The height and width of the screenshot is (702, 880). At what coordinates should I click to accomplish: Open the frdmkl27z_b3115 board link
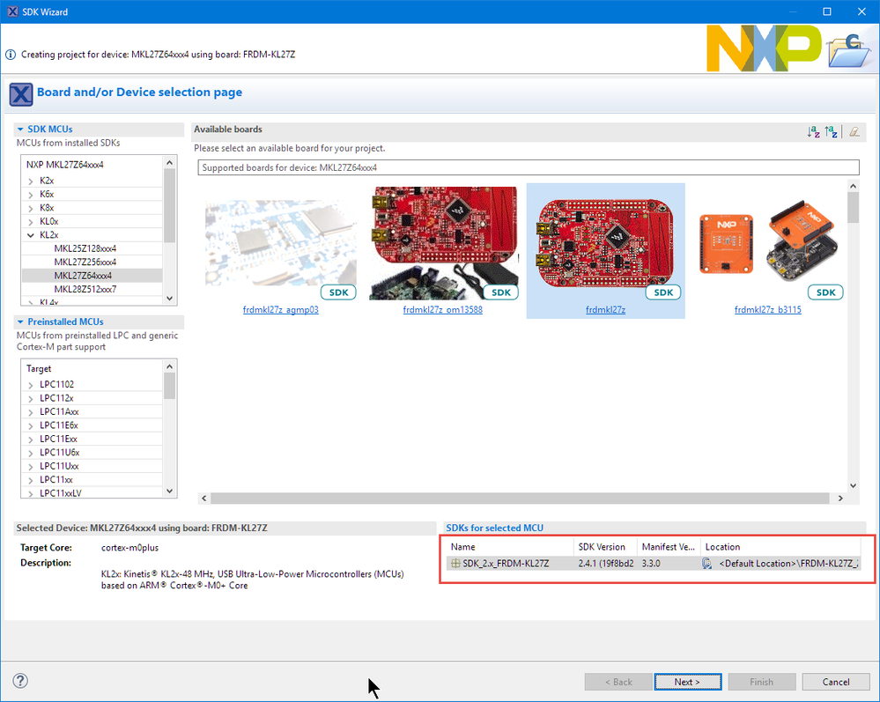pos(768,310)
